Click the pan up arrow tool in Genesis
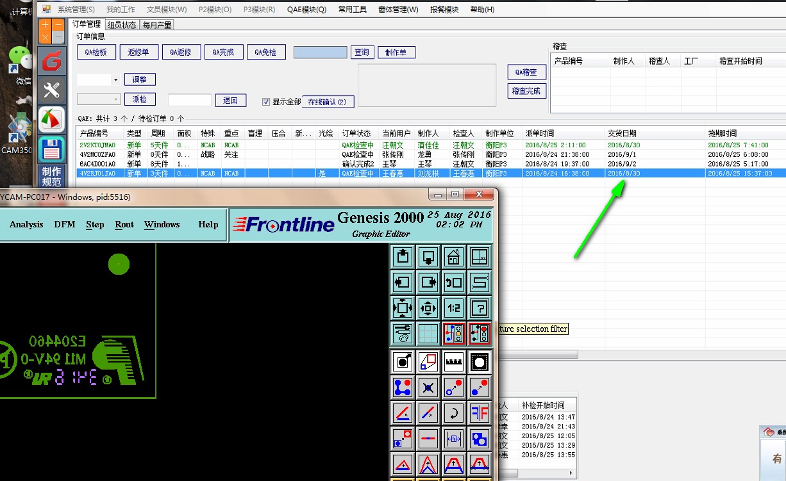This screenshot has height=481, width=786. pyautogui.click(x=403, y=257)
